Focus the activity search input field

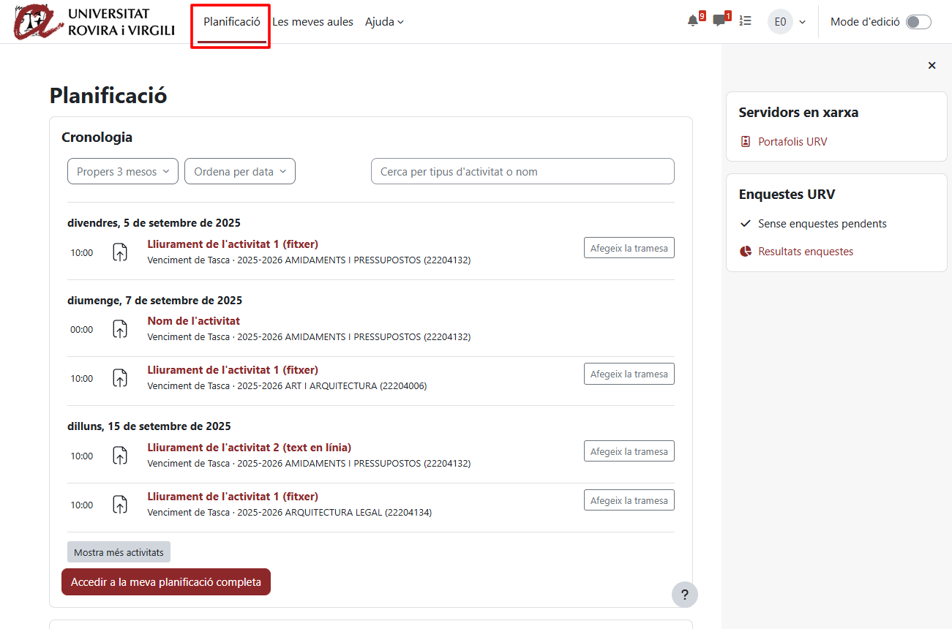[522, 172]
